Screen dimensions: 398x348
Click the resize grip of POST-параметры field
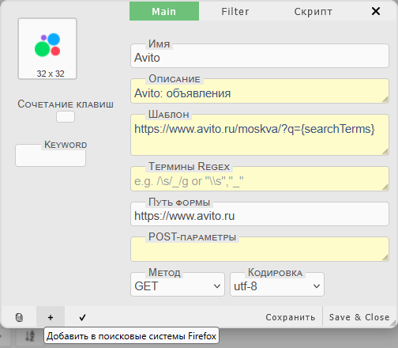point(385,258)
